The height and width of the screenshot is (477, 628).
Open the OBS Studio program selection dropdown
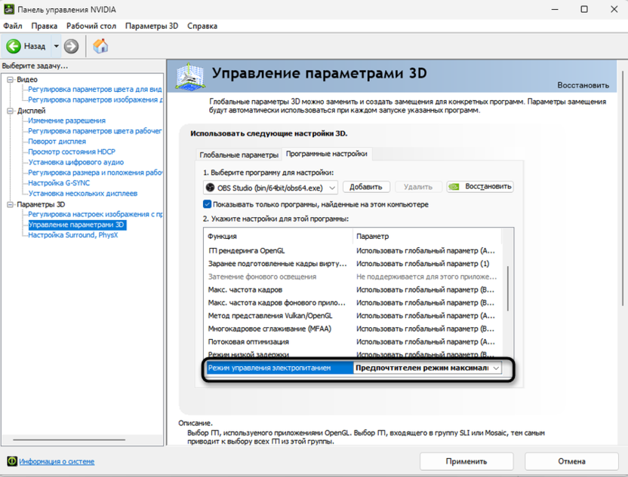click(270, 188)
